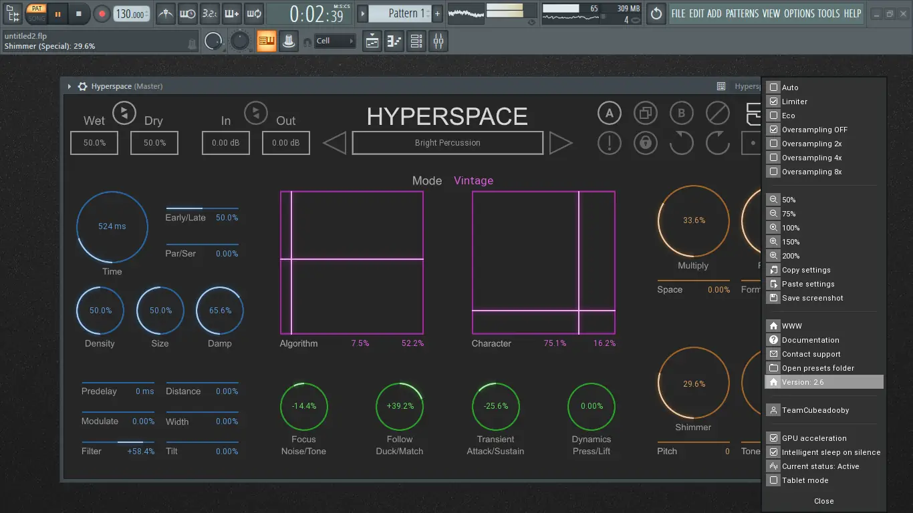
Task: Disable GPU acceleration checkbox
Action: (x=773, y=438)
